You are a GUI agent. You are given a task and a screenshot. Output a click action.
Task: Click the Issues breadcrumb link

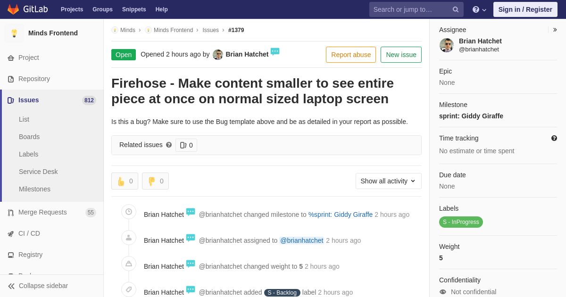point(211,30)
